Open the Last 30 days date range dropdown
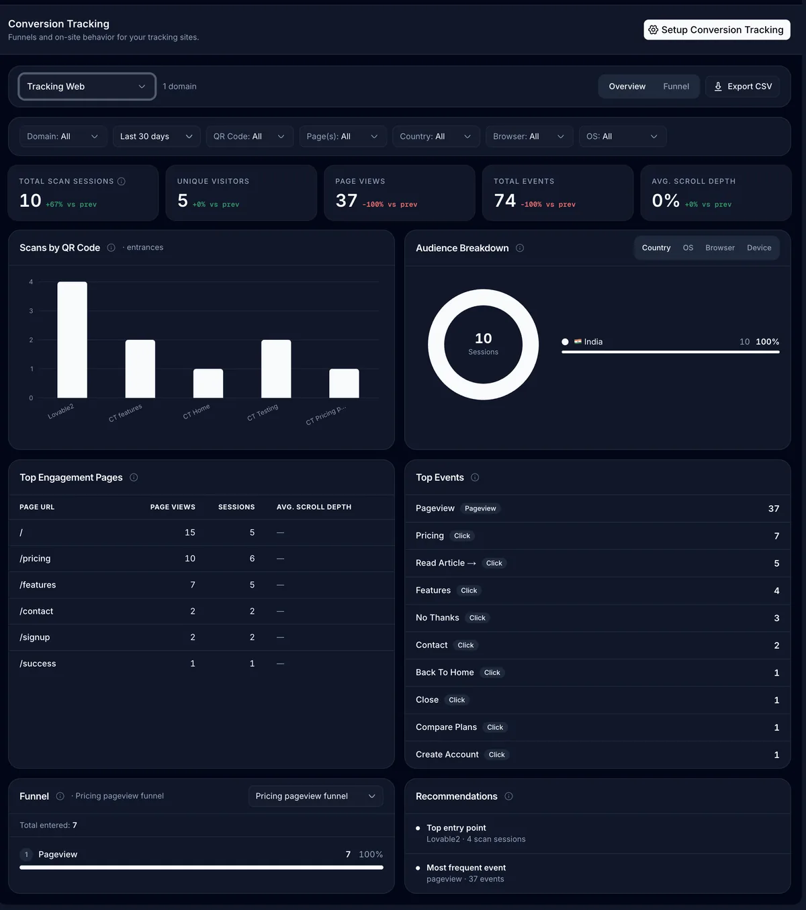 point(156,136)
